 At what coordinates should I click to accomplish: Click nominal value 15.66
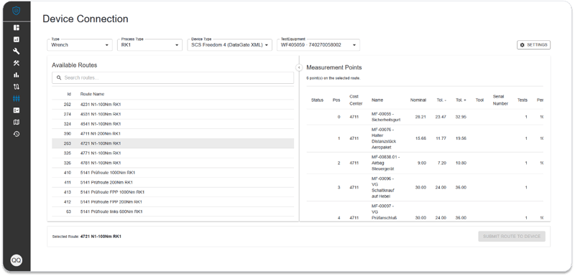click(420, 138)
